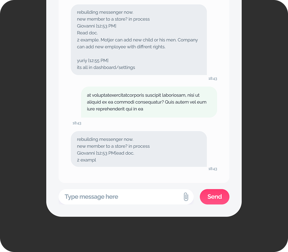The height and width of the screenshot is (252, 288).
Task: Click the green reply bubble starting with voluptat
Action: click(149, 102)
